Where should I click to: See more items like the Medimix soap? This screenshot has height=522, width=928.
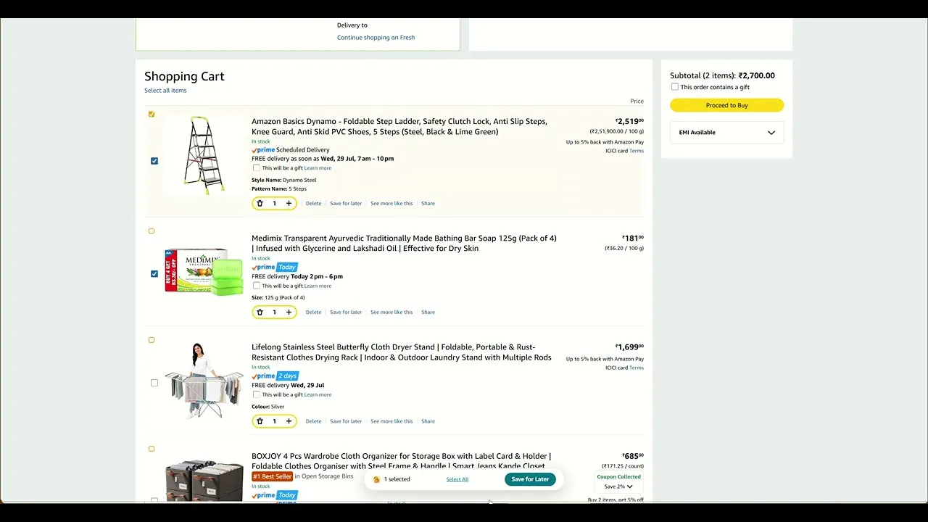point(391,312)
